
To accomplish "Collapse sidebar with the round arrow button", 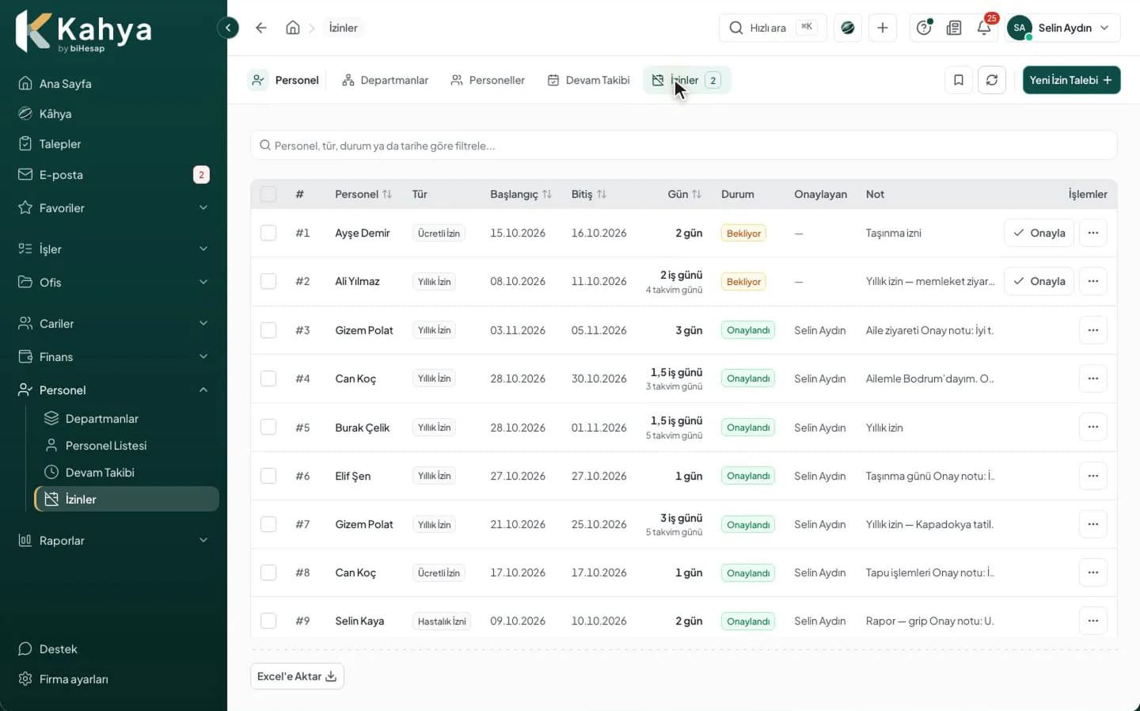I will coord(228,28).
